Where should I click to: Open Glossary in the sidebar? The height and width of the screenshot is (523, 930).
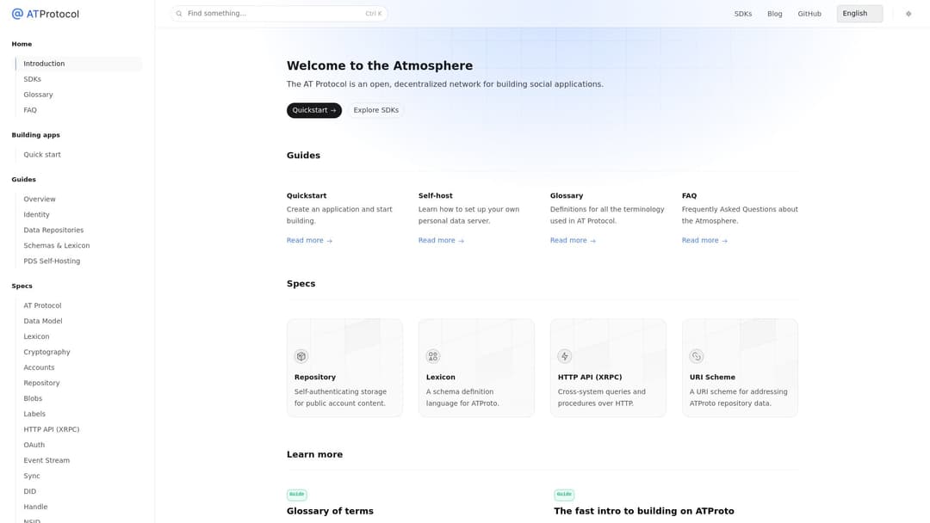coord(38,95)
